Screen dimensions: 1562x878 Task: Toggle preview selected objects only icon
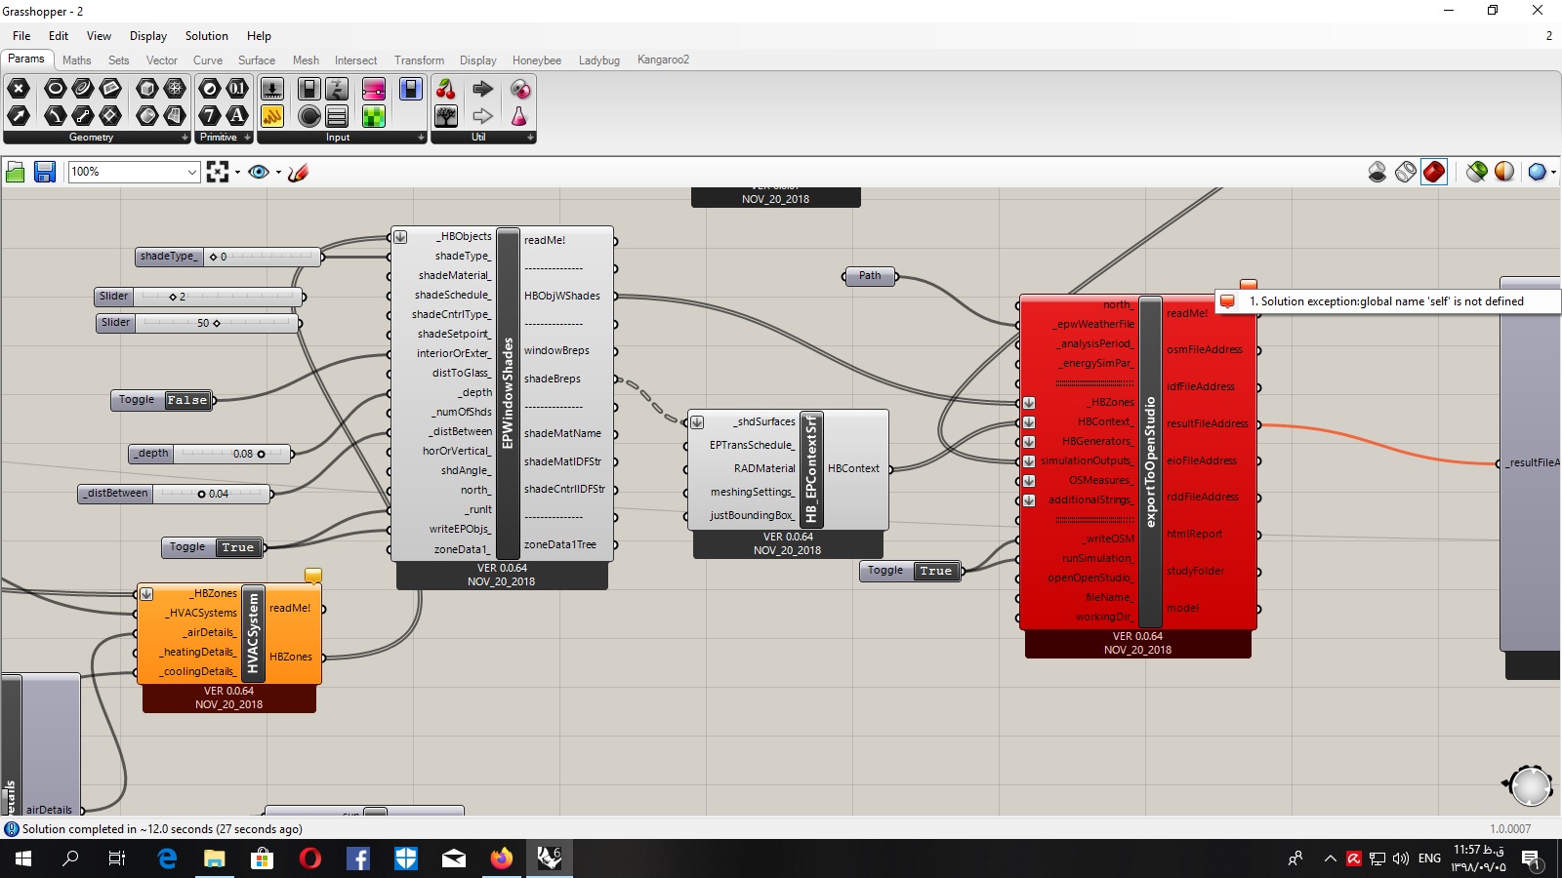coord(1476,173)
